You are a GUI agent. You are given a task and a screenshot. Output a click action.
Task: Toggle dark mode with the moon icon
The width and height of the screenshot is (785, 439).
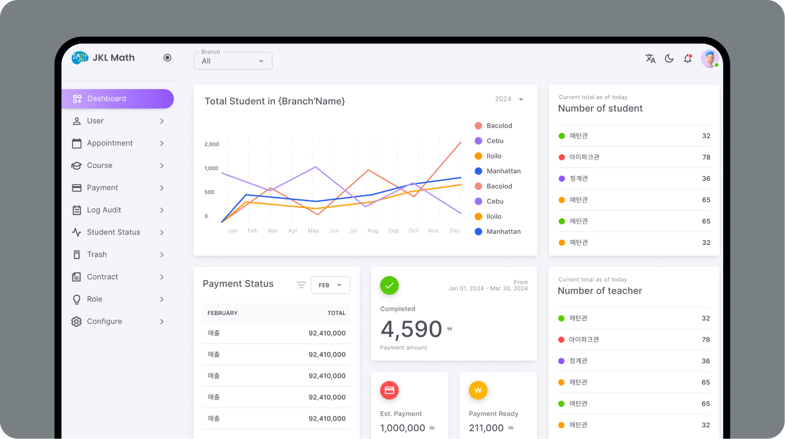pos(669,58)
